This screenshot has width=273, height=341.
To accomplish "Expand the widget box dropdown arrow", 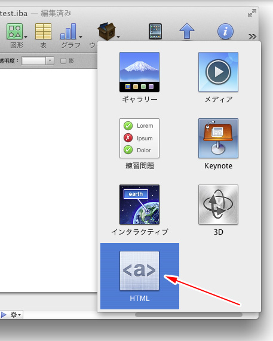I will click(118, 37).
